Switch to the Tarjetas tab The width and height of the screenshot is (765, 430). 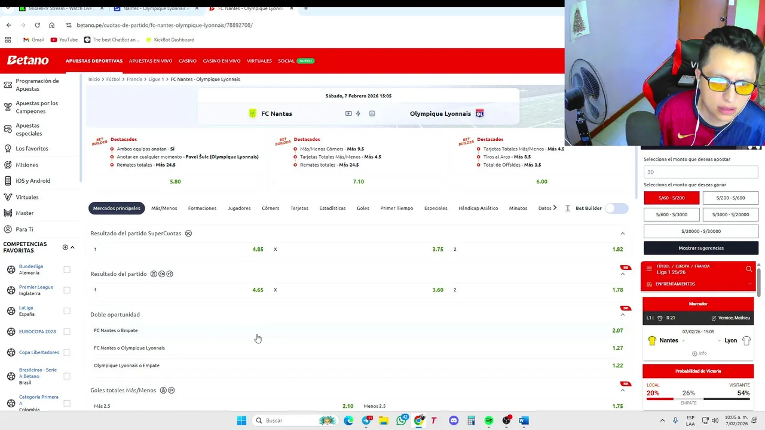[299, 208]
